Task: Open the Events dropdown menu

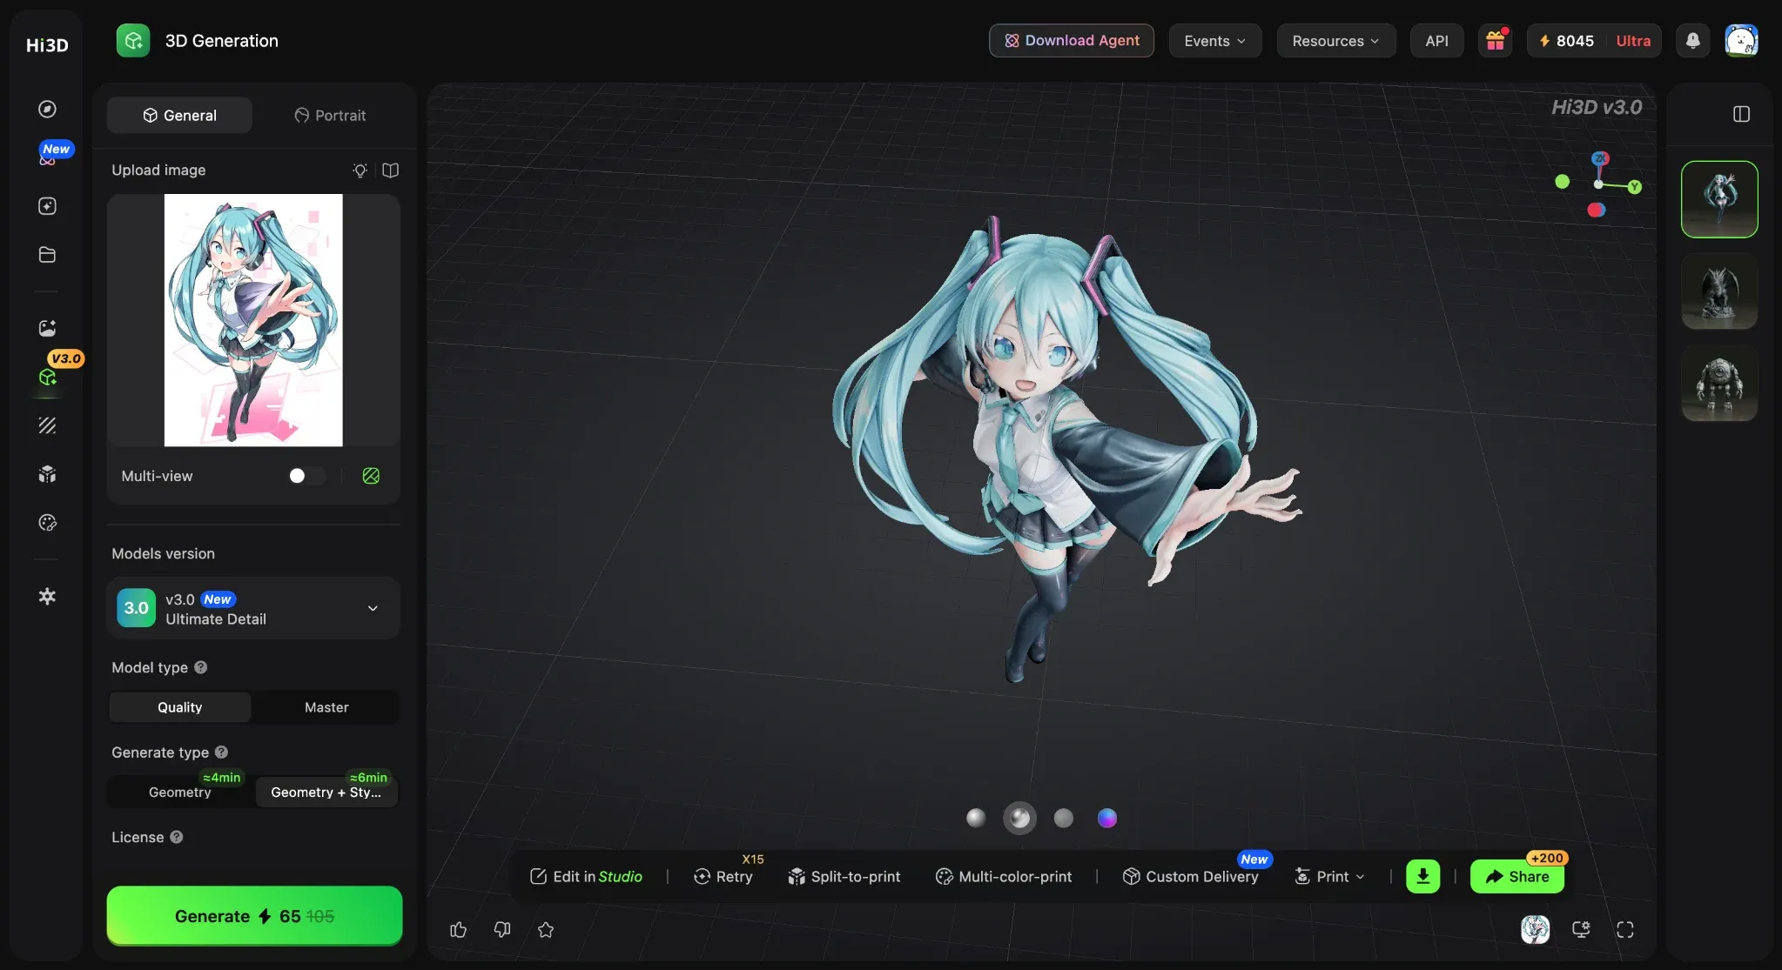Action: (1215, 41)
